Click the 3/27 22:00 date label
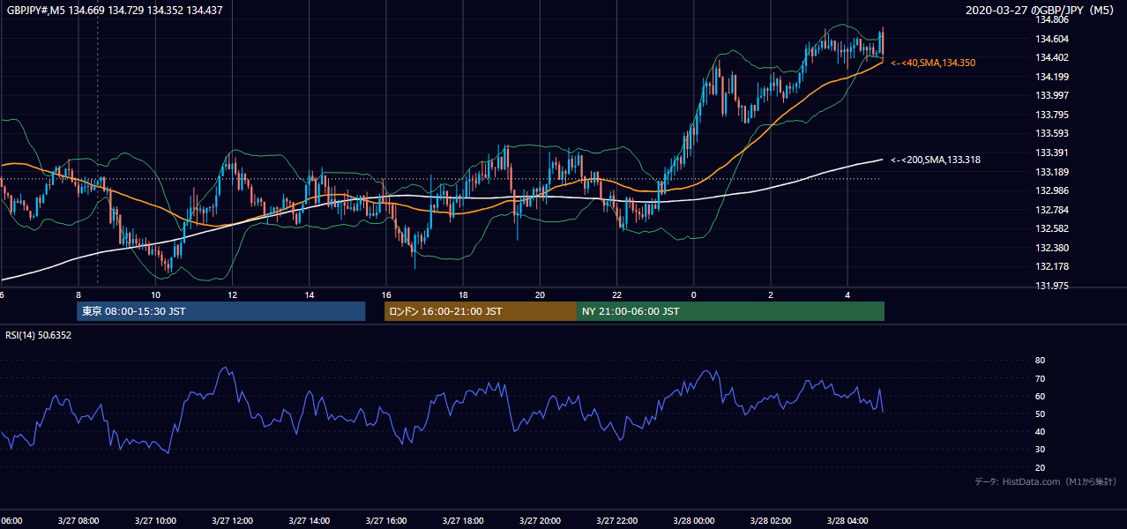The image size is (1127, 529). point(616,520)
